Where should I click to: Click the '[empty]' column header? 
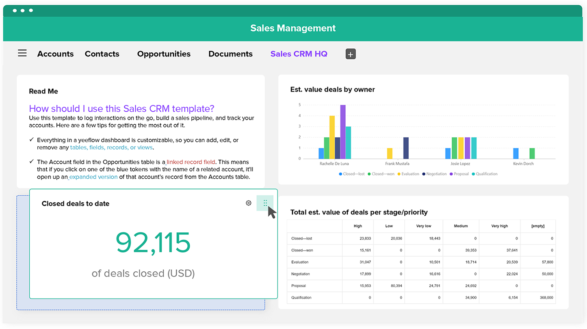coord(538,226)
